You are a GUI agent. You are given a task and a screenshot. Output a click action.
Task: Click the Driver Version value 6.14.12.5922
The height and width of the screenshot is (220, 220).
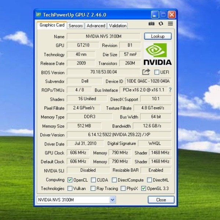[x=119, y=135]
